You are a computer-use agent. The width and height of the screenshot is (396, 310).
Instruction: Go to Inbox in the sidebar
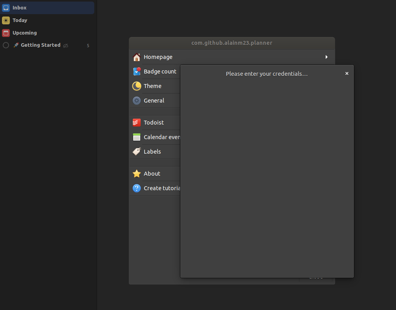(x=48, y=7)
